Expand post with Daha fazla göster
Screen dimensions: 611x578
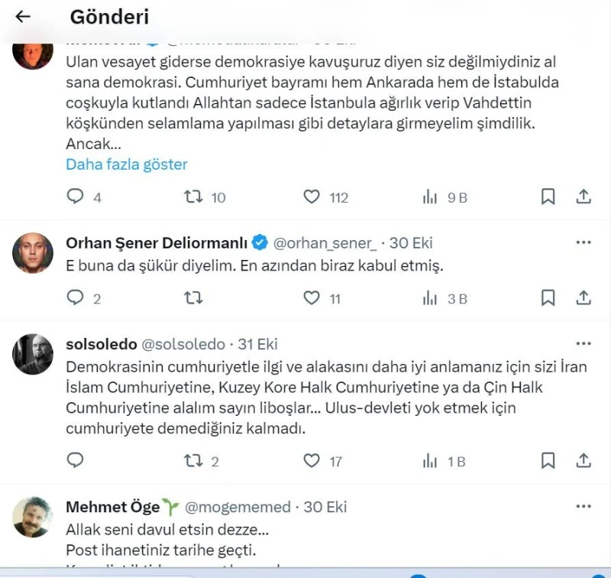(127, 164)
